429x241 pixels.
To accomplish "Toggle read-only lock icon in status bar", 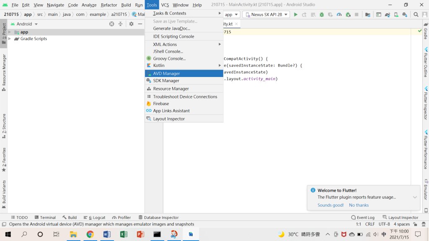I will 415,224.
